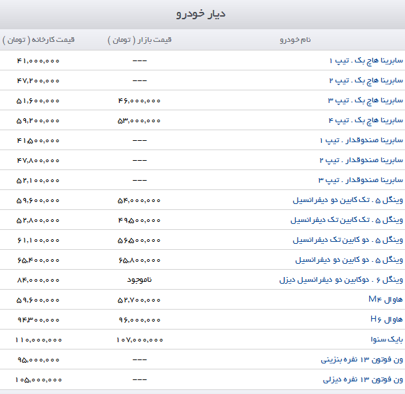Open وینگل ۵ . تک کابین تک دیفرانسیل

tap(346, 220)
